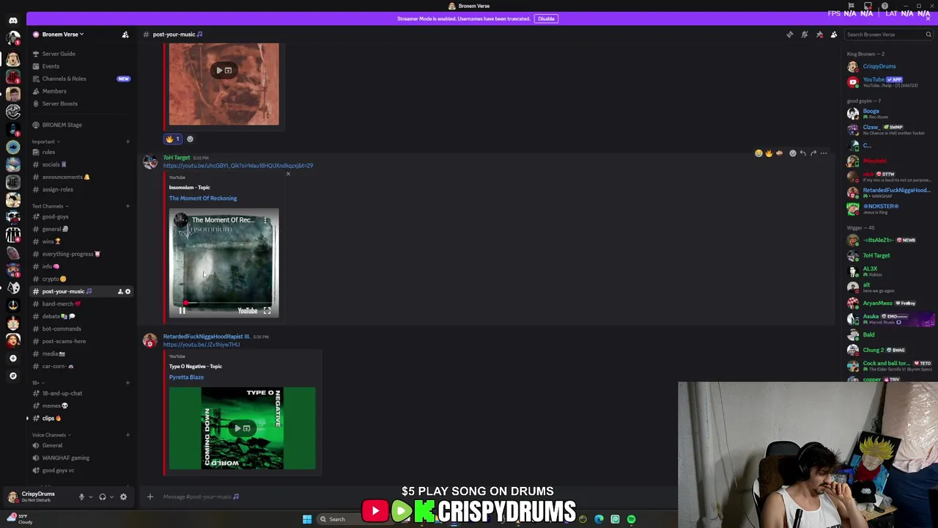Screen dimensions: 938x528
Task: Toggle headphones deafen in user panel
Action: point(103,497)
